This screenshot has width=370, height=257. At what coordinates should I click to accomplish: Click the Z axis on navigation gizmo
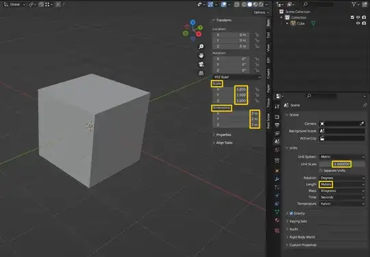pos(193,22)
